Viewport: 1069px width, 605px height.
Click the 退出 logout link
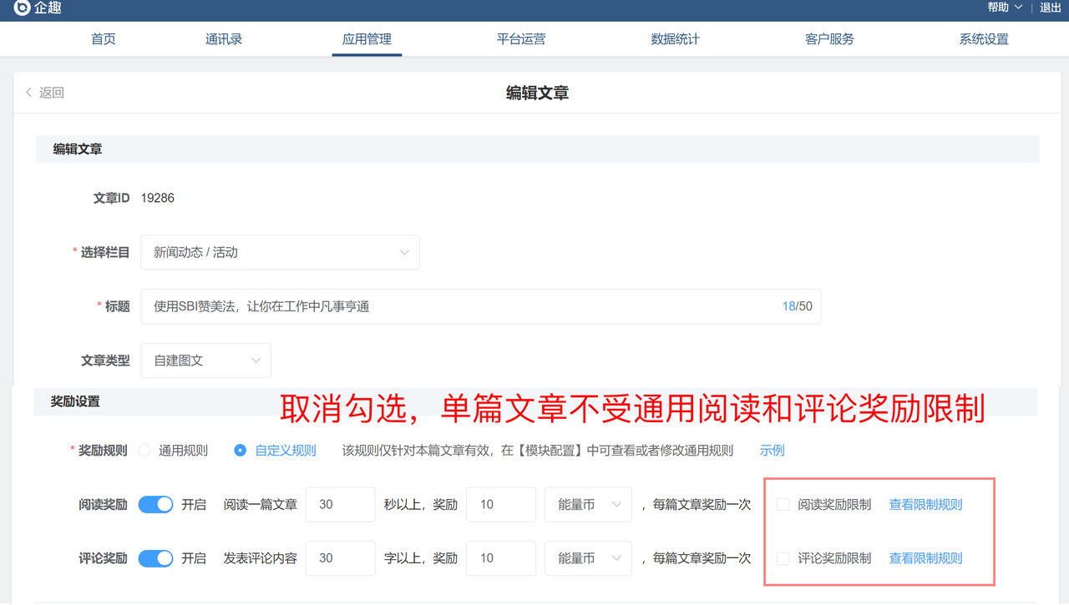1051,8
